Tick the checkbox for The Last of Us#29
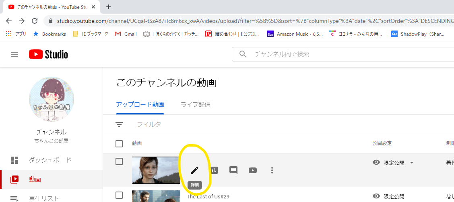The width and height of the screenshot is (454, 202). (119, 195)
